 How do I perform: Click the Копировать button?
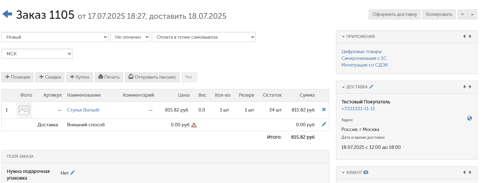[439, 14]
